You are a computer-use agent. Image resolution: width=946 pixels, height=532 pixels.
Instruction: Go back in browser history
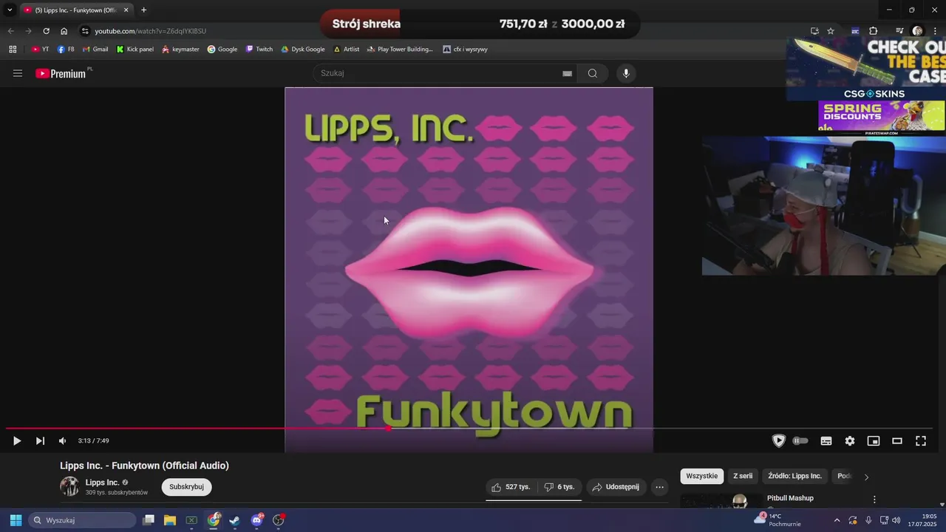tap(10, 31)
